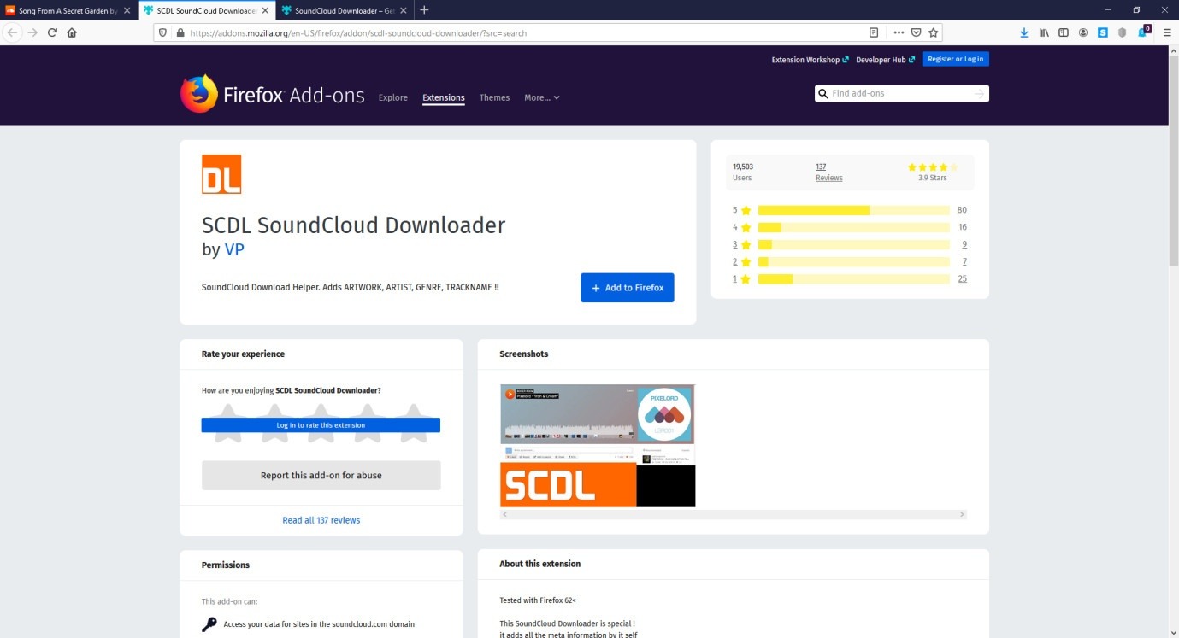Click the 3.9 Stars rating display
Image resolution: width=1179 pixels, height=638 pixels.
[x=932, y=172]
